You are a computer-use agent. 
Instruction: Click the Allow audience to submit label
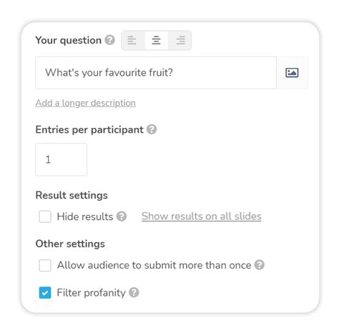click(x=154, y=265)
